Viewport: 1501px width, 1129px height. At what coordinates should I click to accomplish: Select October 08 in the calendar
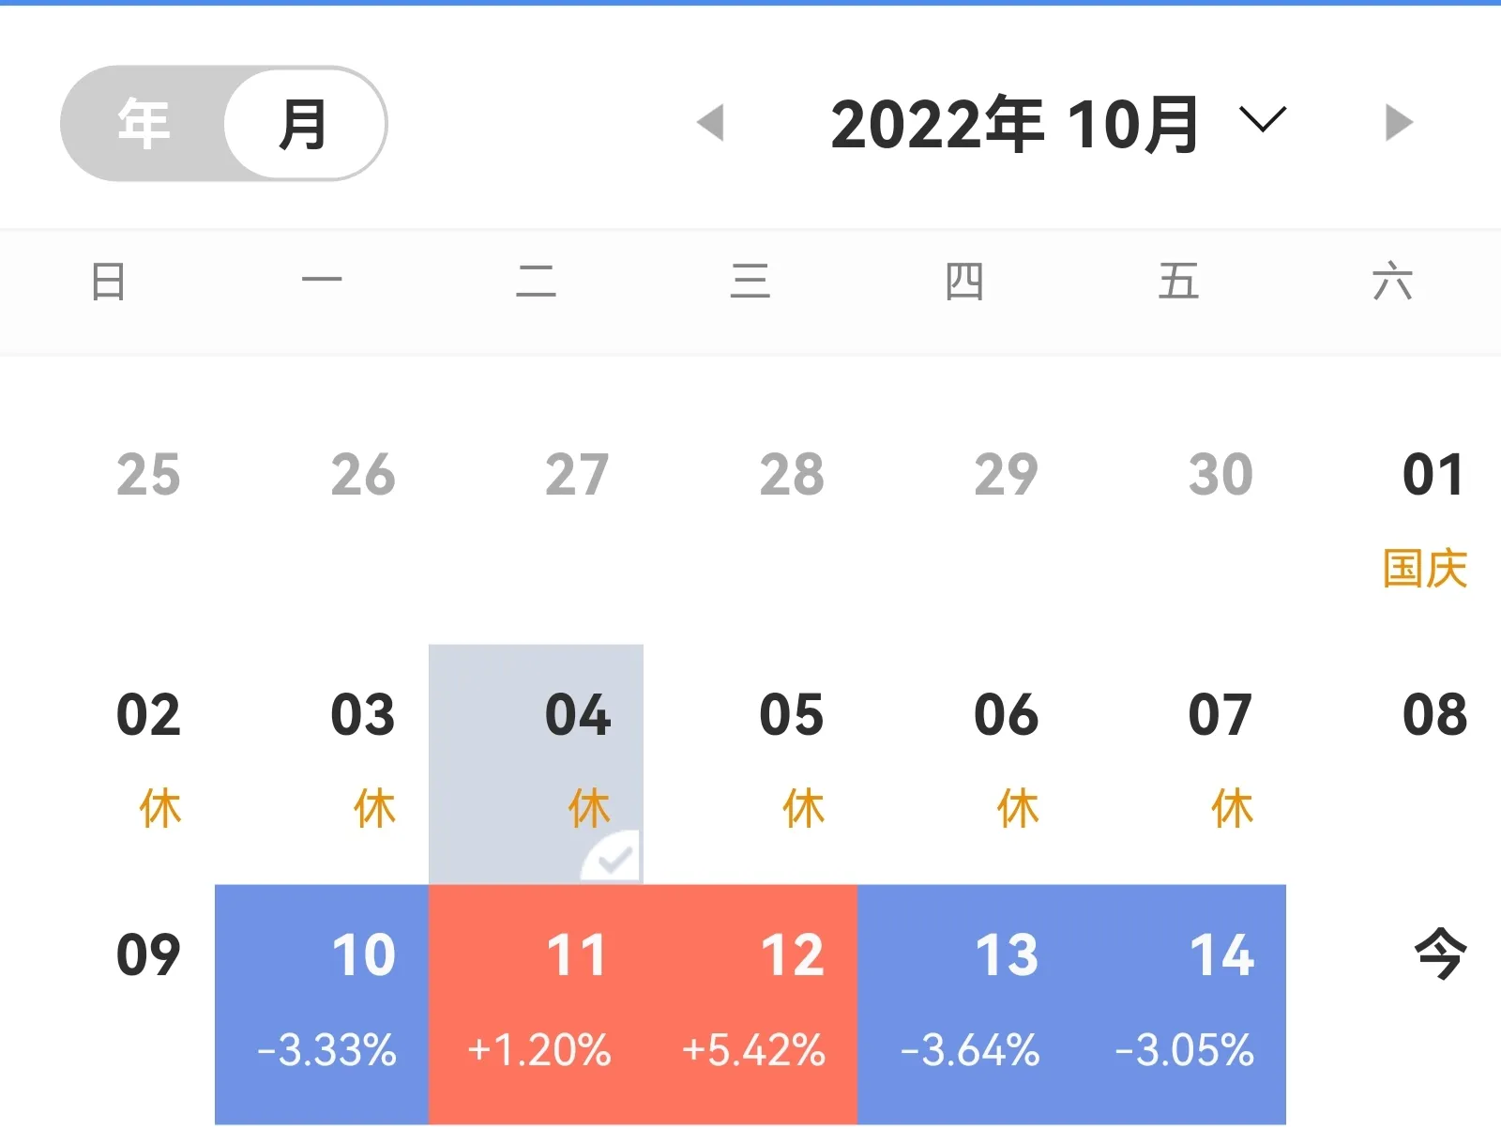[1434, 715]
